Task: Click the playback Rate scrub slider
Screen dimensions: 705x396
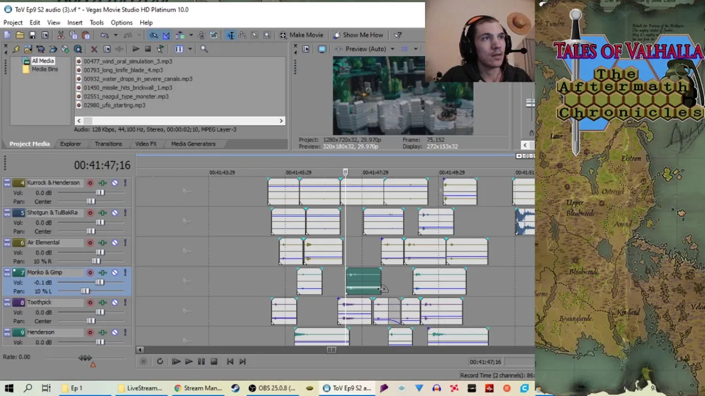Action: coord(85,358)
